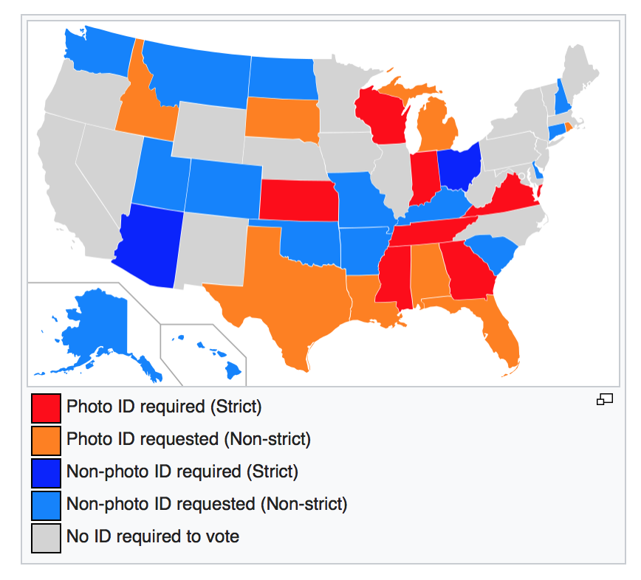Click Kansas, the red central state
The height and width of the screenshot is (580, 641).
pos(298,200)
